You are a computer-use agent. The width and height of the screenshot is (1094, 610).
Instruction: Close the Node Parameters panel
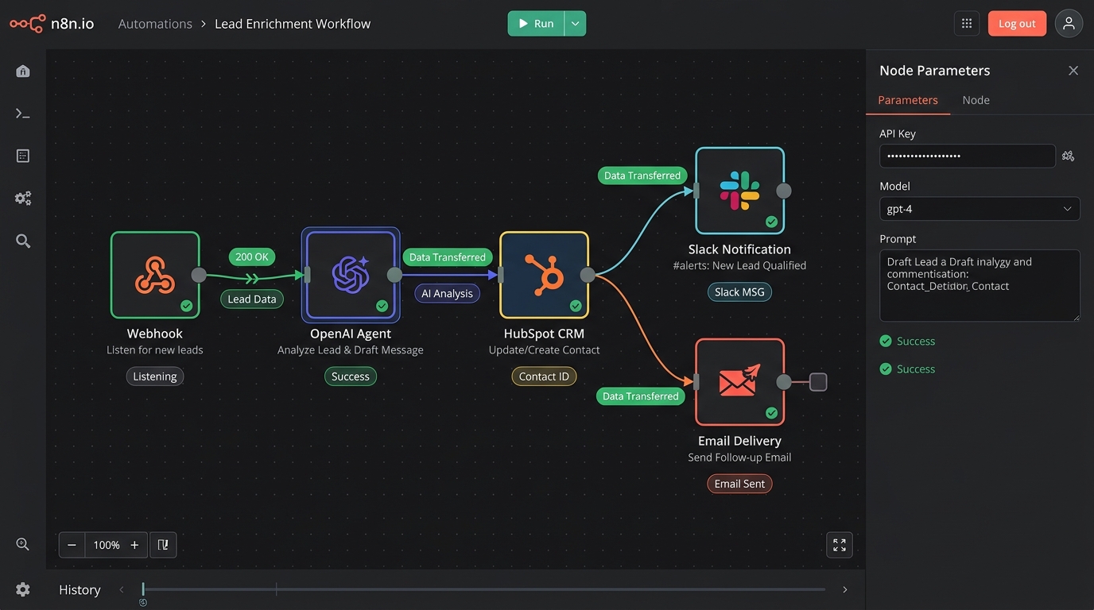[1073, 71]
